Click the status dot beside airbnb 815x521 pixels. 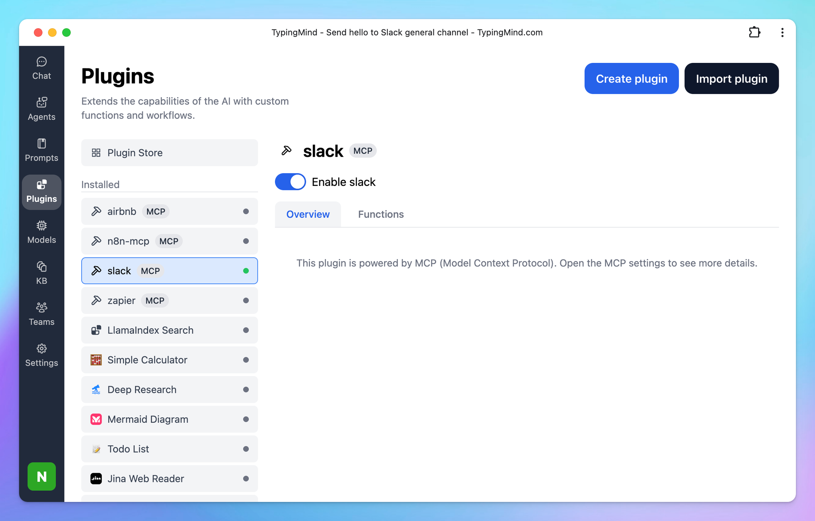(x=246, y=211)
